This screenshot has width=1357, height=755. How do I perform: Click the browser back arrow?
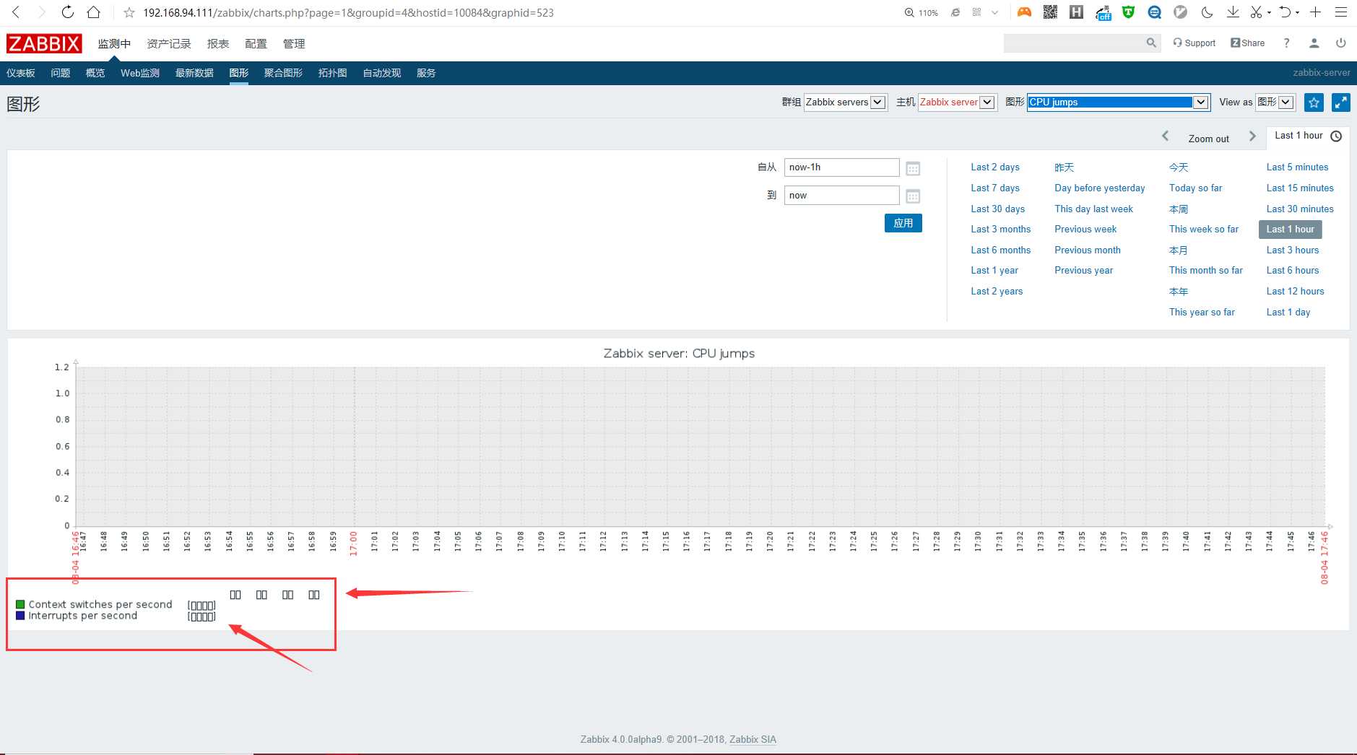click(16, 12)
